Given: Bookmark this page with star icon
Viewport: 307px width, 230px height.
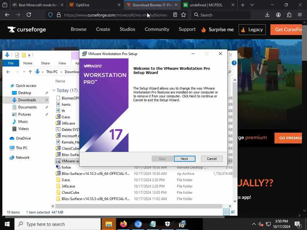Looking at the screenshot, I should tap(183, 15).
